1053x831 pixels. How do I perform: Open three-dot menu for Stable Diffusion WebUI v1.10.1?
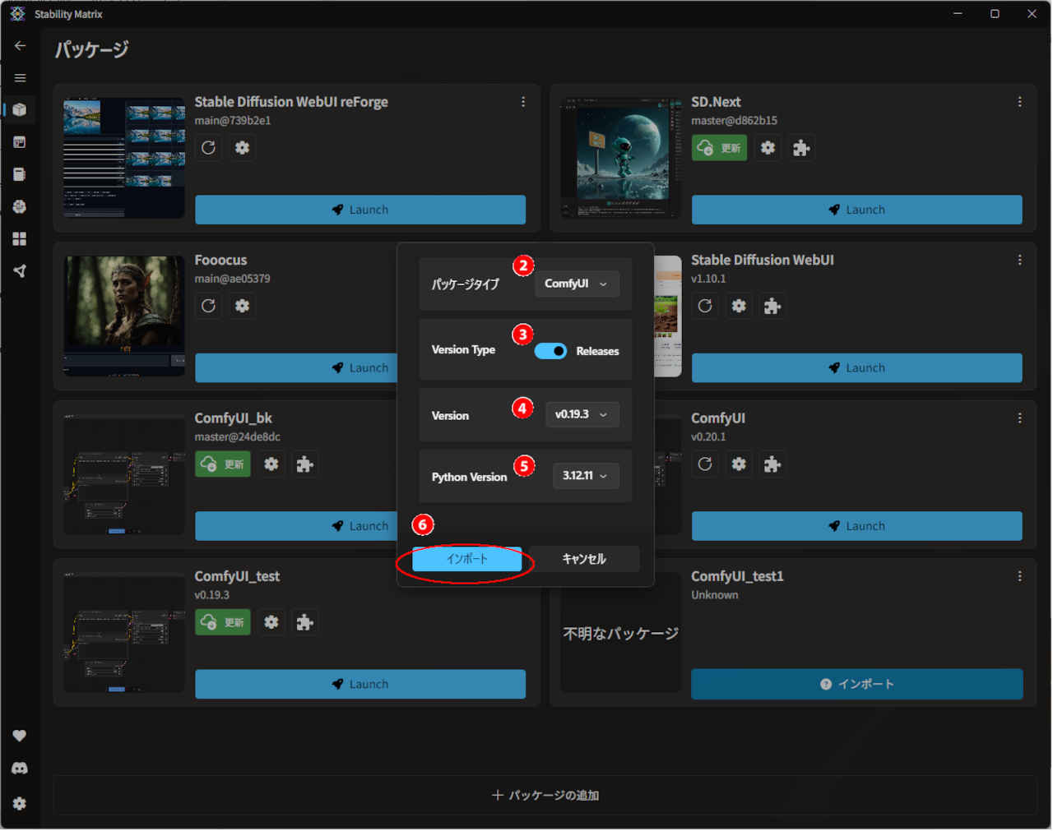point(1020,260)
